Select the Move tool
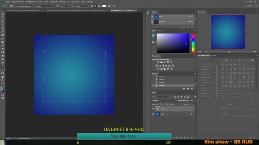This screenshot has height=145, width=259. (x=2, y=14)
